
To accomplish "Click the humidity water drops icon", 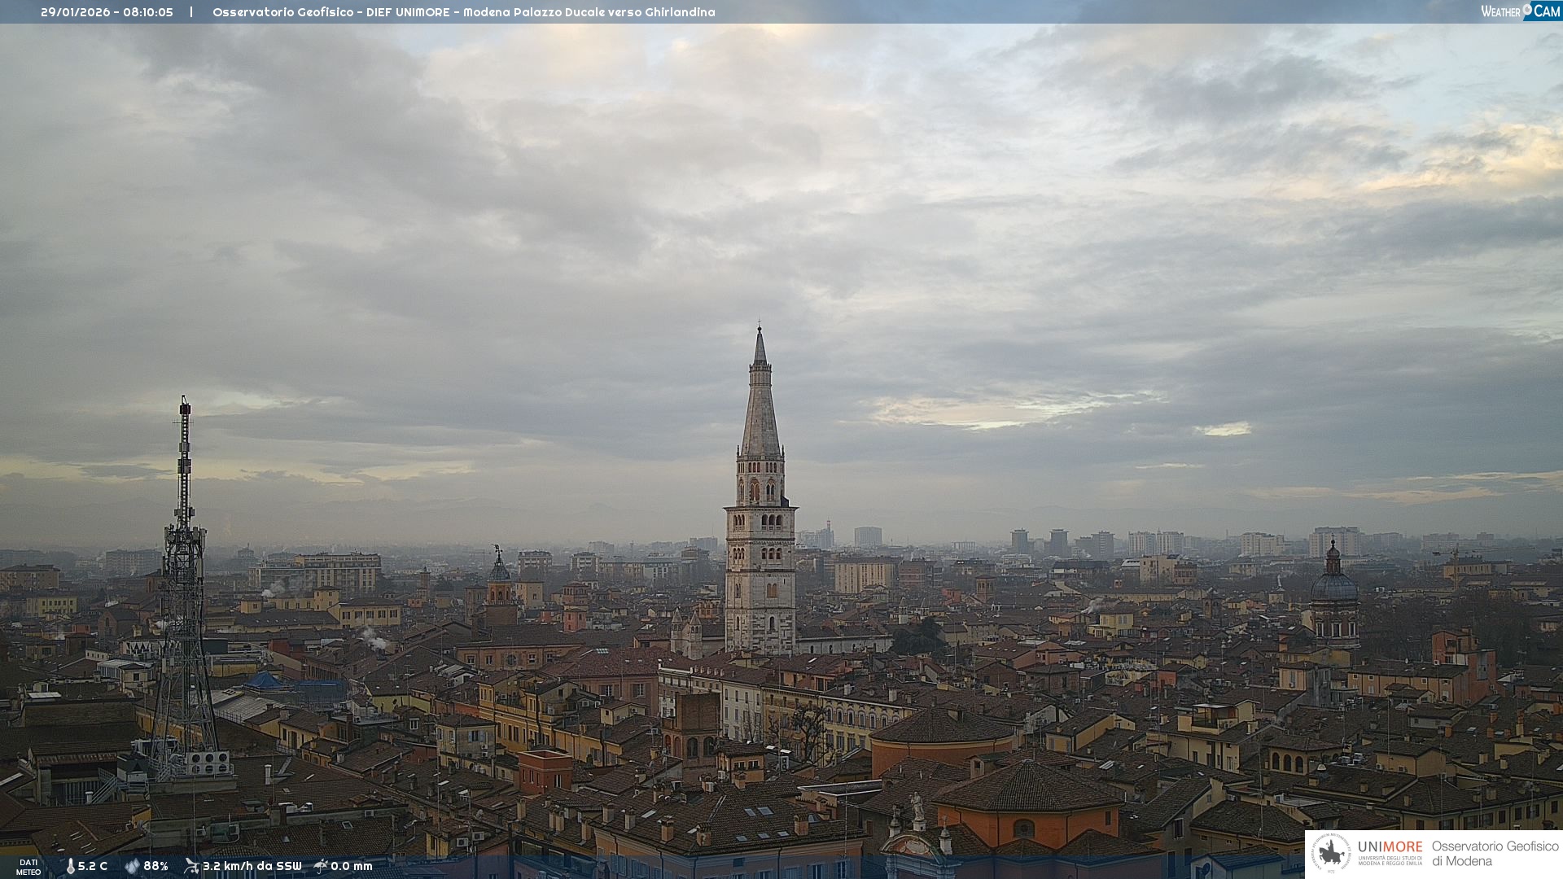I will pos(132,866).
